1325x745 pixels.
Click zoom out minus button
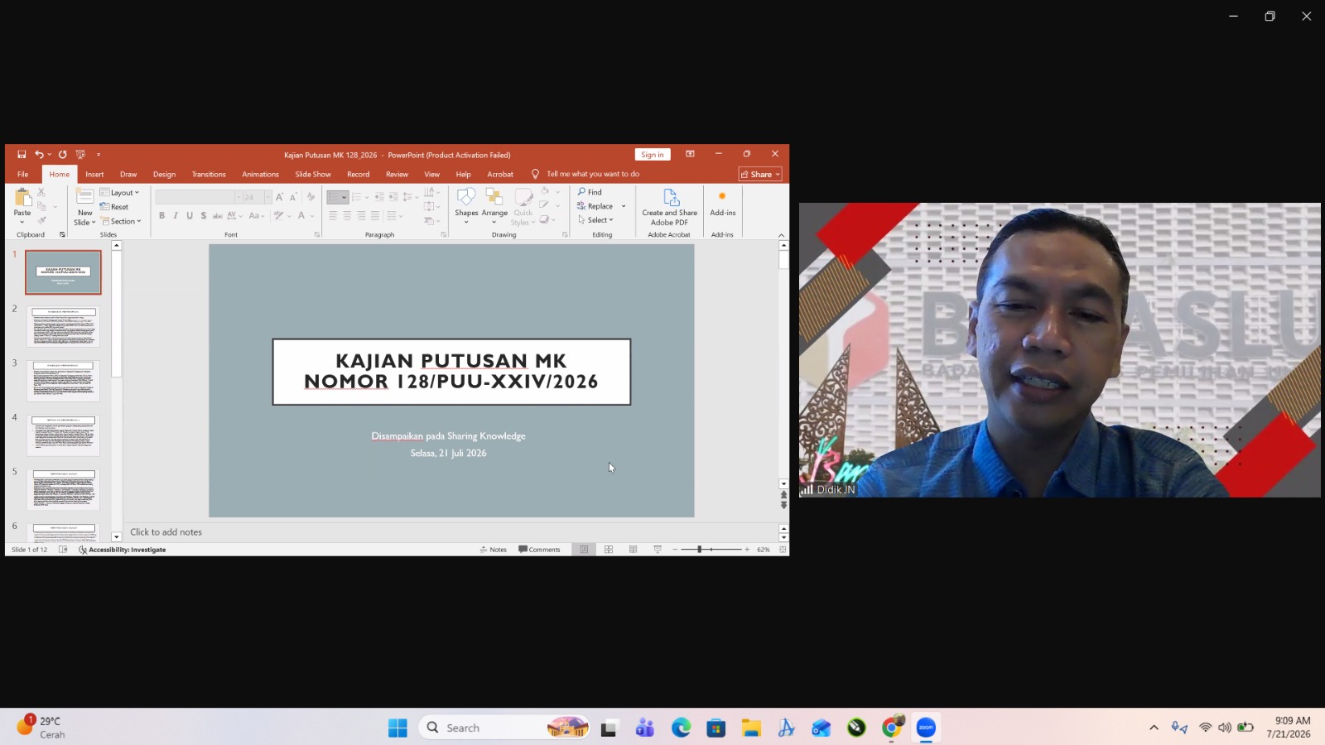675,550
